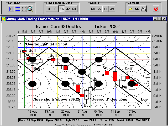The image size is (168, 126).
Task: Set time frame to 8 days
Action: [x=55, y=9]
